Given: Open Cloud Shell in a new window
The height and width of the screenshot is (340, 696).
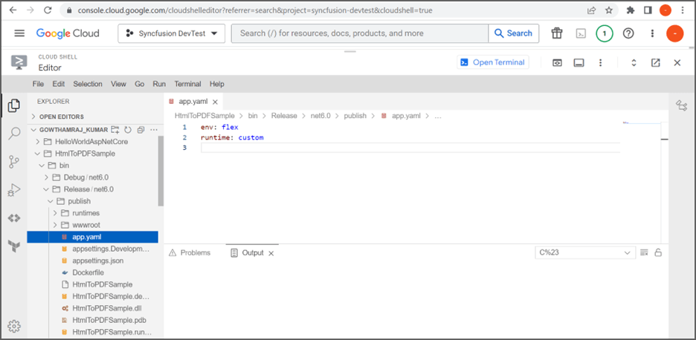Looking at the screenshot, I should [656, 63].
